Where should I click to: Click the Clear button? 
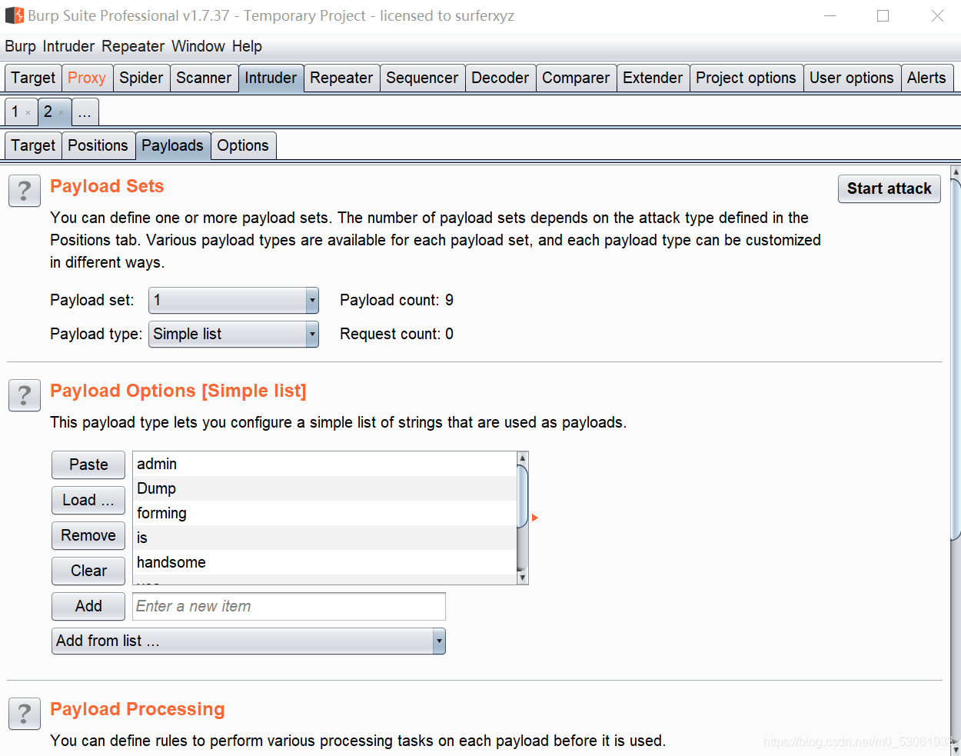tap(88, 571)
